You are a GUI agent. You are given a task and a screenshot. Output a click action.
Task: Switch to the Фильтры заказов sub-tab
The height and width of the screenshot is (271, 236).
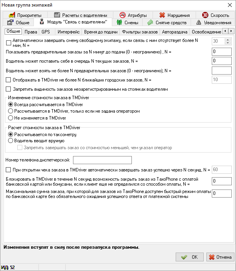pos(140,32)
